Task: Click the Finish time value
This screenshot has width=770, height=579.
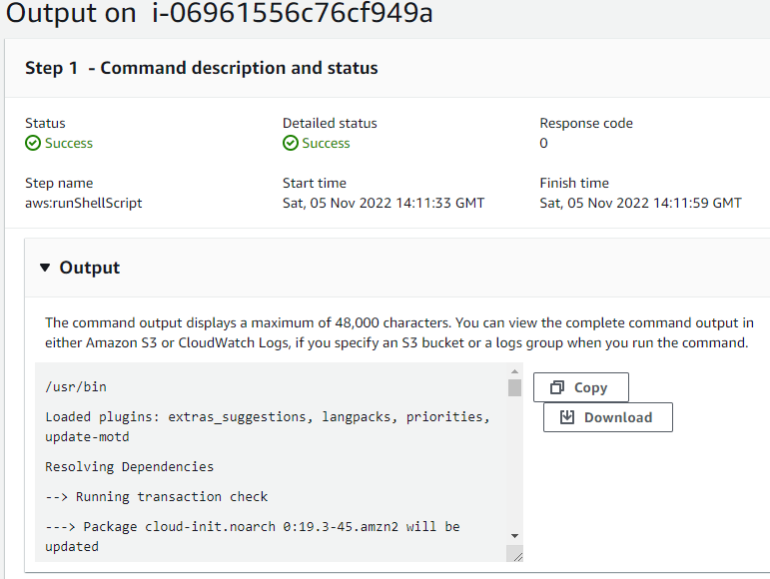Action: click(x=640, y=203)
